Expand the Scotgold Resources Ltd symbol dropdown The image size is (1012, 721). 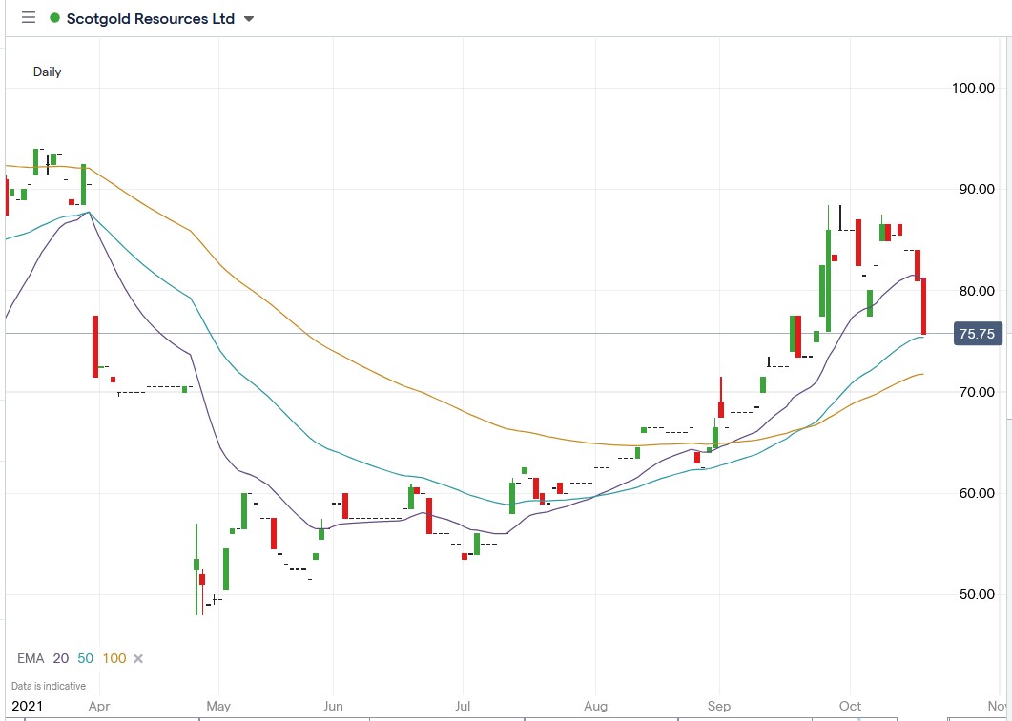tap(247, 18)
